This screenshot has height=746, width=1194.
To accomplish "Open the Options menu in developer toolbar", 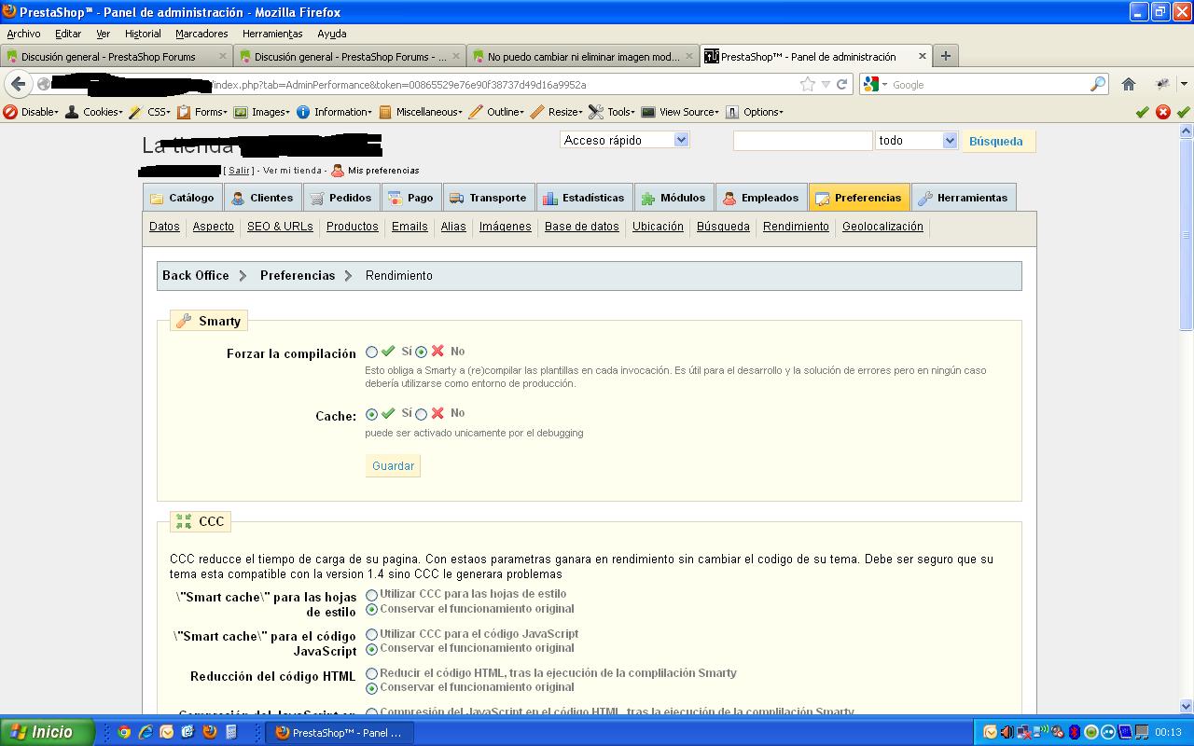I will click(x=755, y=112).
